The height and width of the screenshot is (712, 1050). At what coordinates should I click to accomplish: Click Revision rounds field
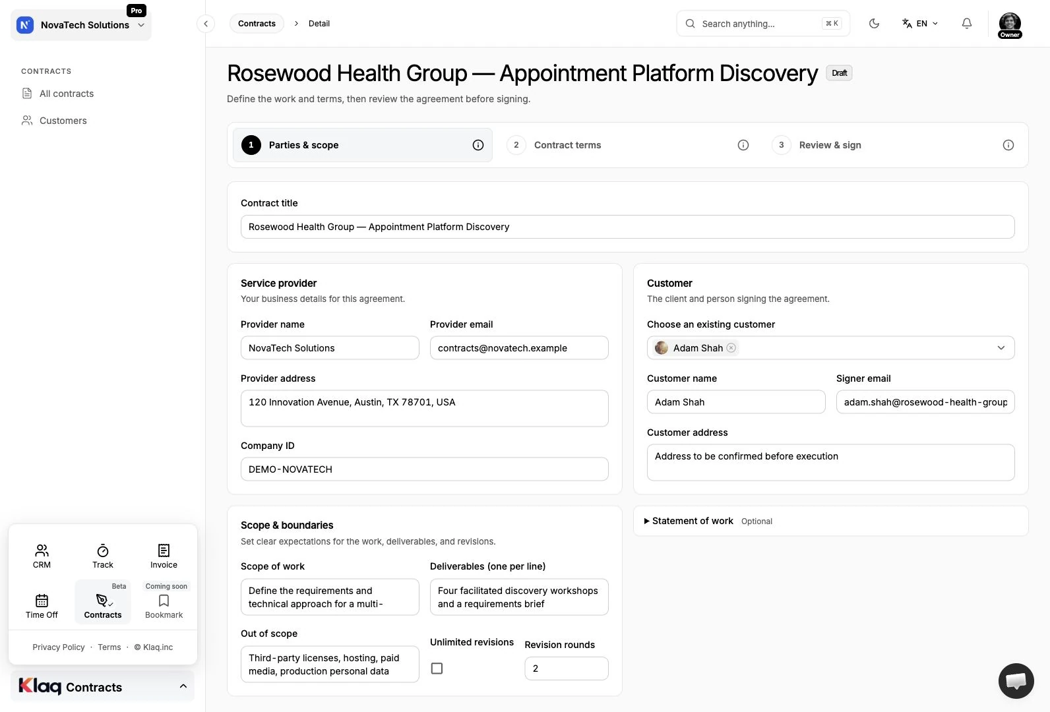(567, 668)
